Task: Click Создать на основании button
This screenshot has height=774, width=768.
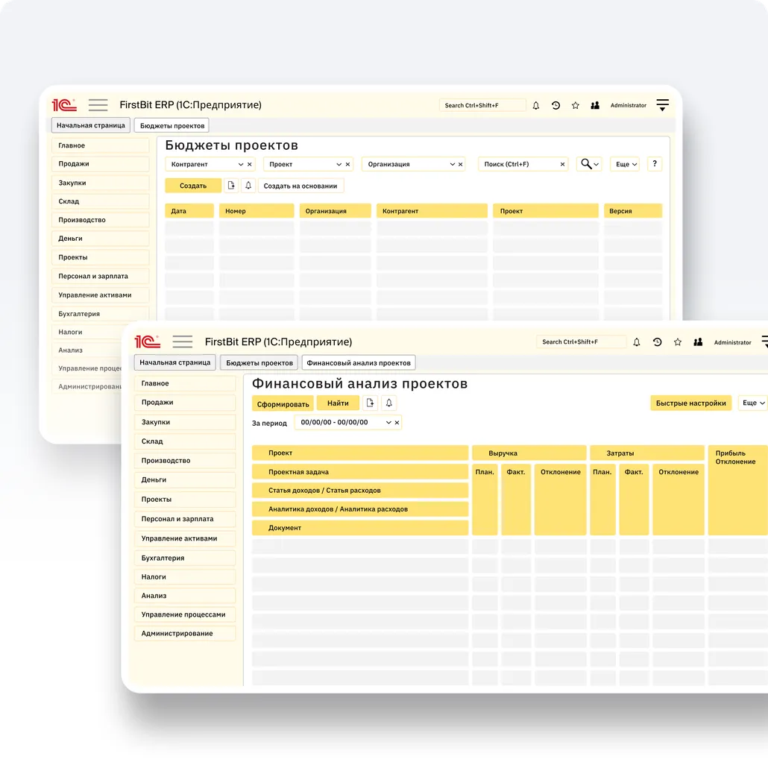Action: click(x=300, y=186)
